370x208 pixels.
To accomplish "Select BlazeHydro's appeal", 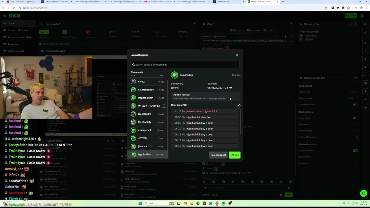I will click(x=147, y=114).
